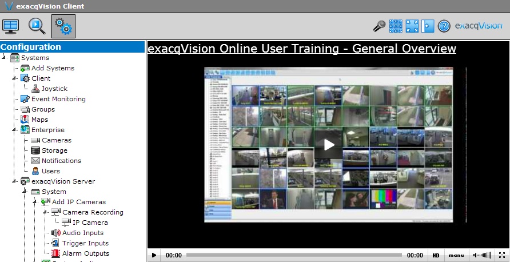
Task: Click the microphone two-way audio icon
Action: pos(379,26)
